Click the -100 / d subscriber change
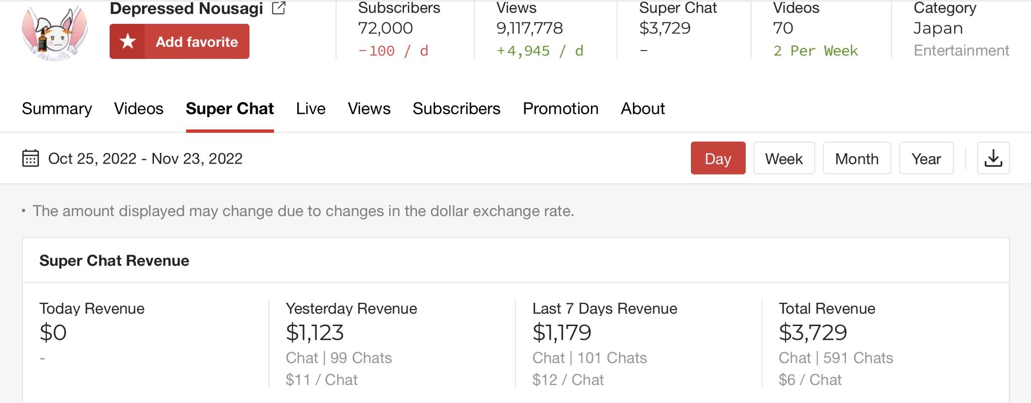Screen dimensions: 1031x403 pyautogui.click(x=393, y=51)
